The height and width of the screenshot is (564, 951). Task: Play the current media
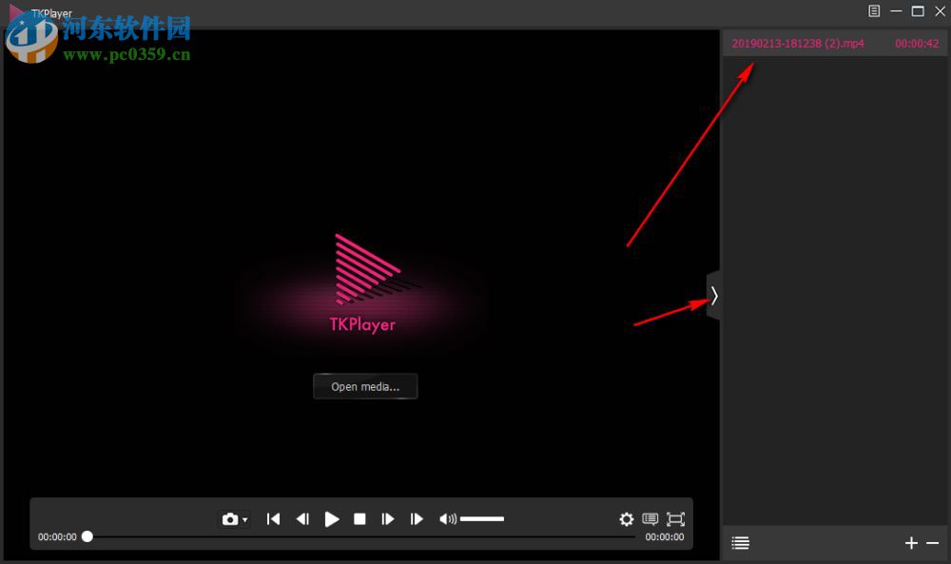(332, 518)
